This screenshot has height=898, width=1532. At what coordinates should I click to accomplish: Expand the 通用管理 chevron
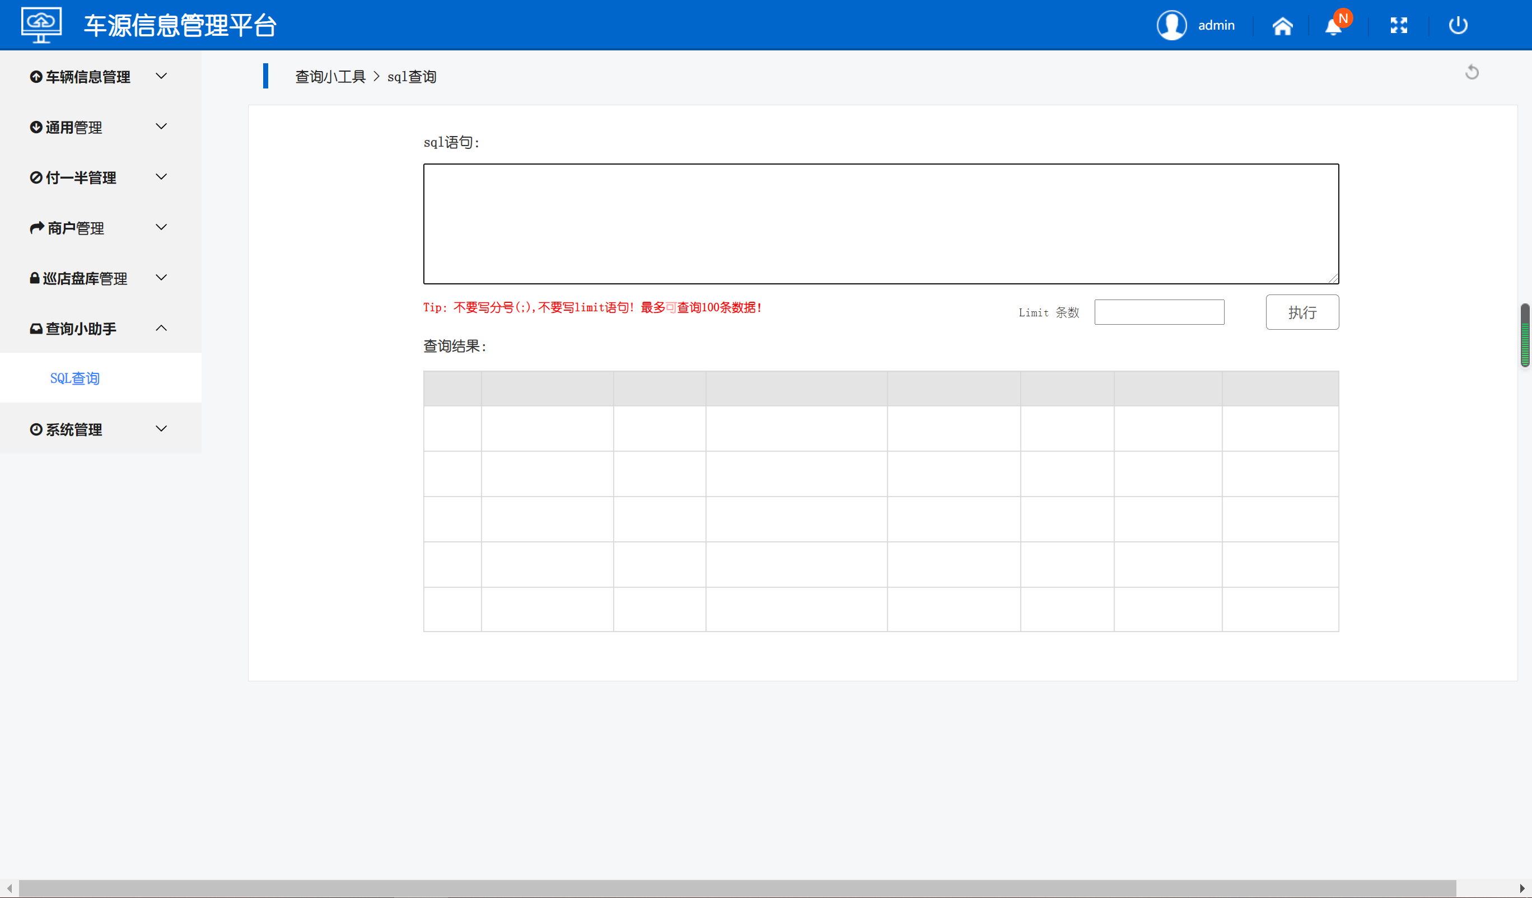161,127
